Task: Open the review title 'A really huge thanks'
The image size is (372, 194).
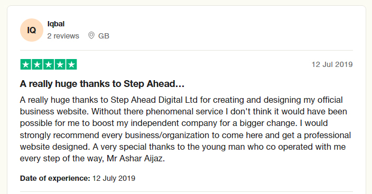Action: (103, 84)
